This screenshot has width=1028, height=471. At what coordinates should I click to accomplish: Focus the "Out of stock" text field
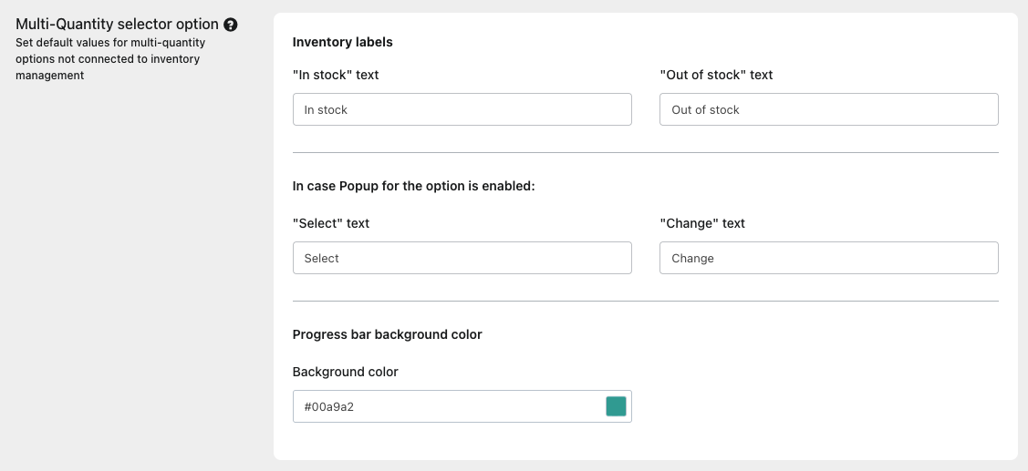[x=828, y=109]
